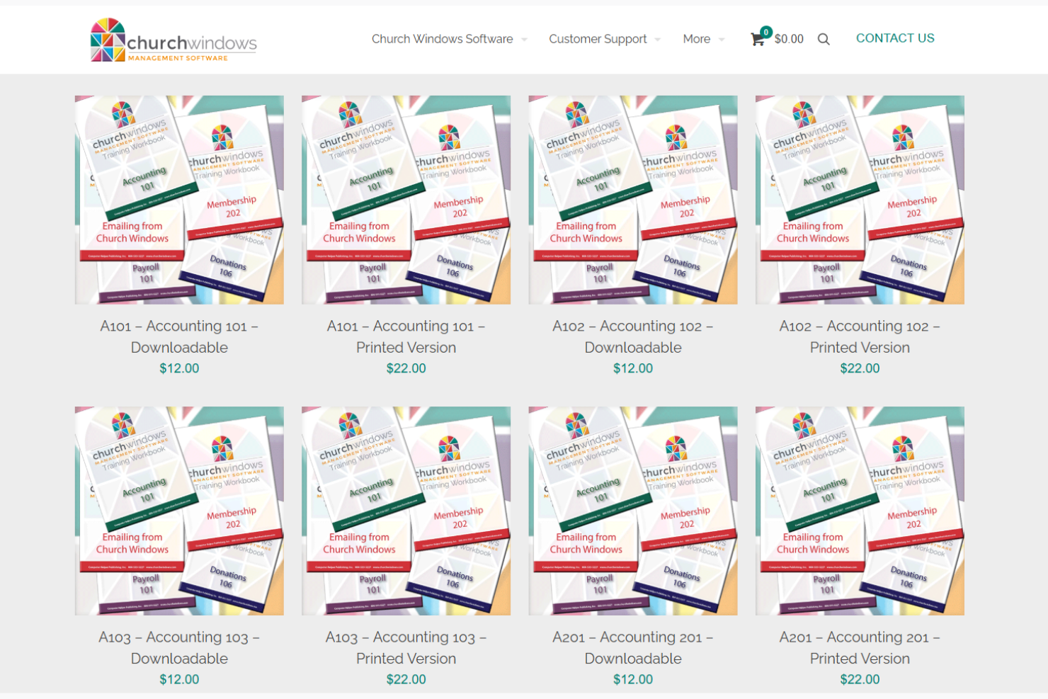Expand the More dropdown arrow

click(x=722, y=40)
